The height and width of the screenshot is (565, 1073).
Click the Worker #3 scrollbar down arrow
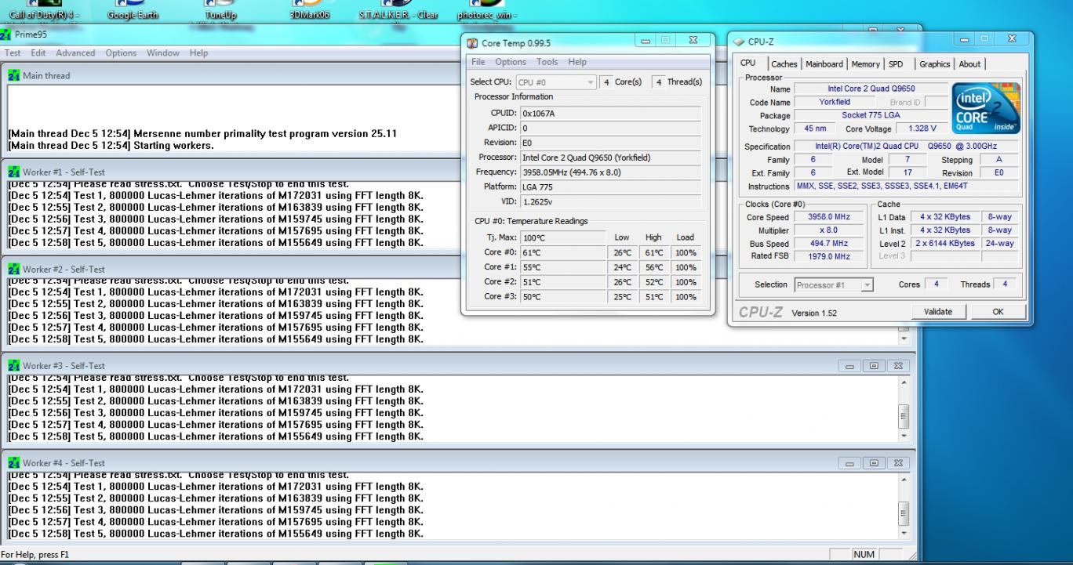click(904, 435)
